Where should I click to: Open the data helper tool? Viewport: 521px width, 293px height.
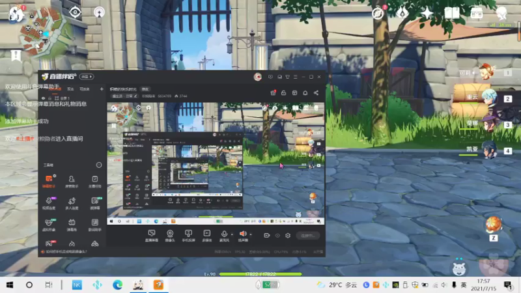[x=94, y=225]
